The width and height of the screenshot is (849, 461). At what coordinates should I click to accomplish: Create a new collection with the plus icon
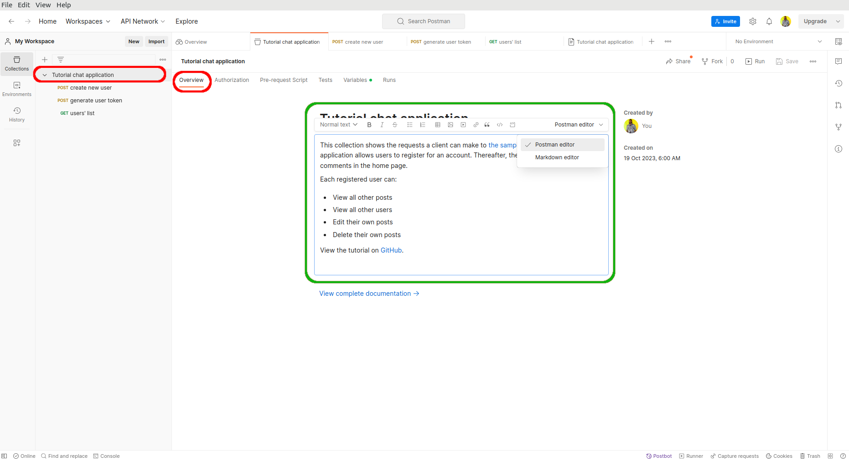(45, 60)
